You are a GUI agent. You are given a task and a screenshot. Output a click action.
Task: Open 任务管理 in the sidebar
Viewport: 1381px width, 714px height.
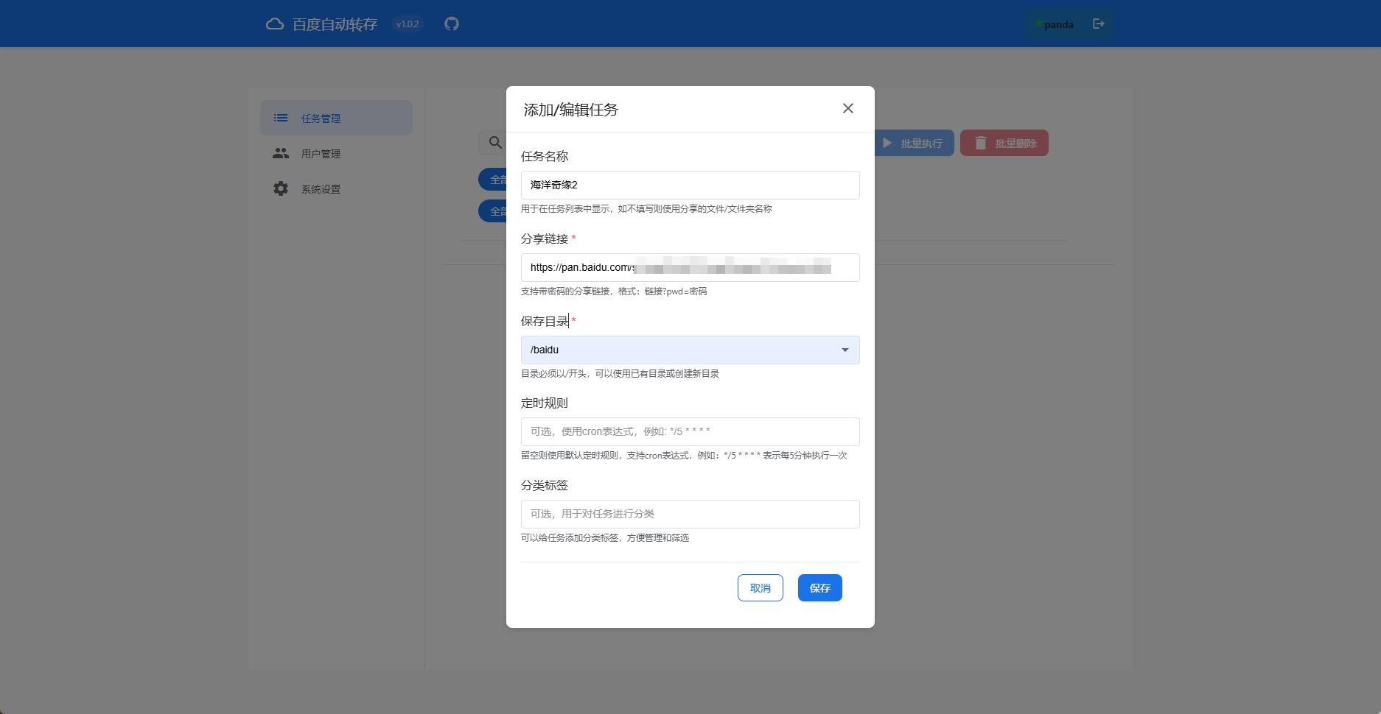tap(336, 118)
